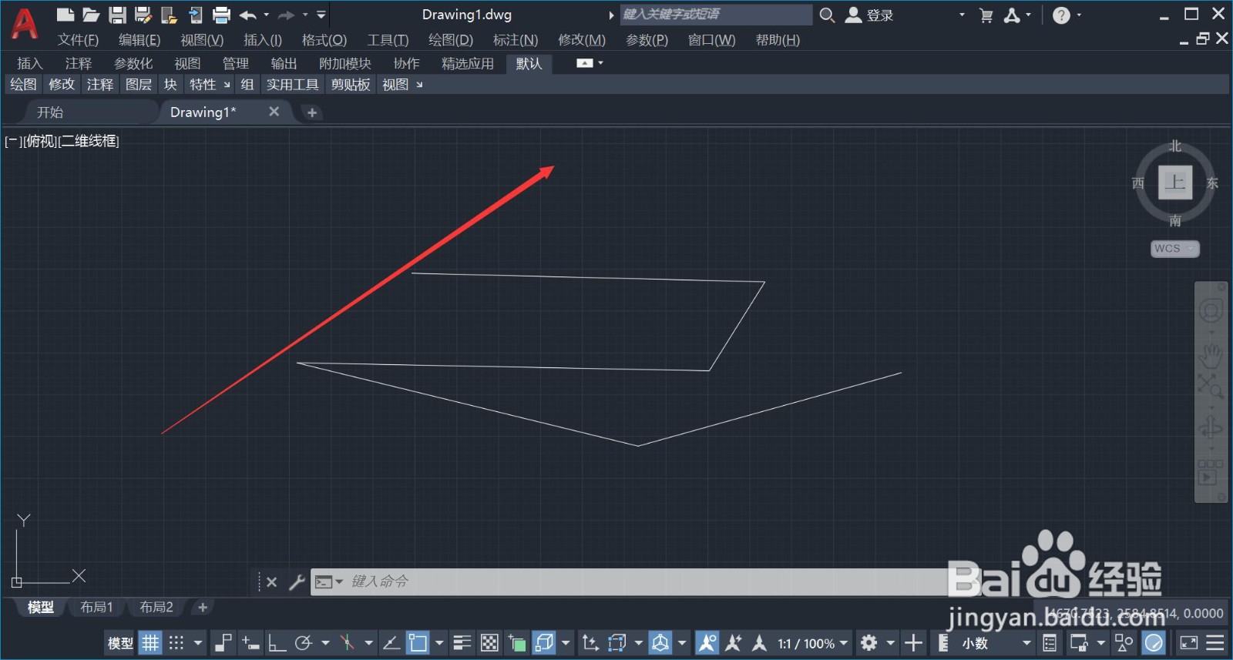Toggle isometric drafting icon
The image size is (1233, 660).
coord(348,642)
